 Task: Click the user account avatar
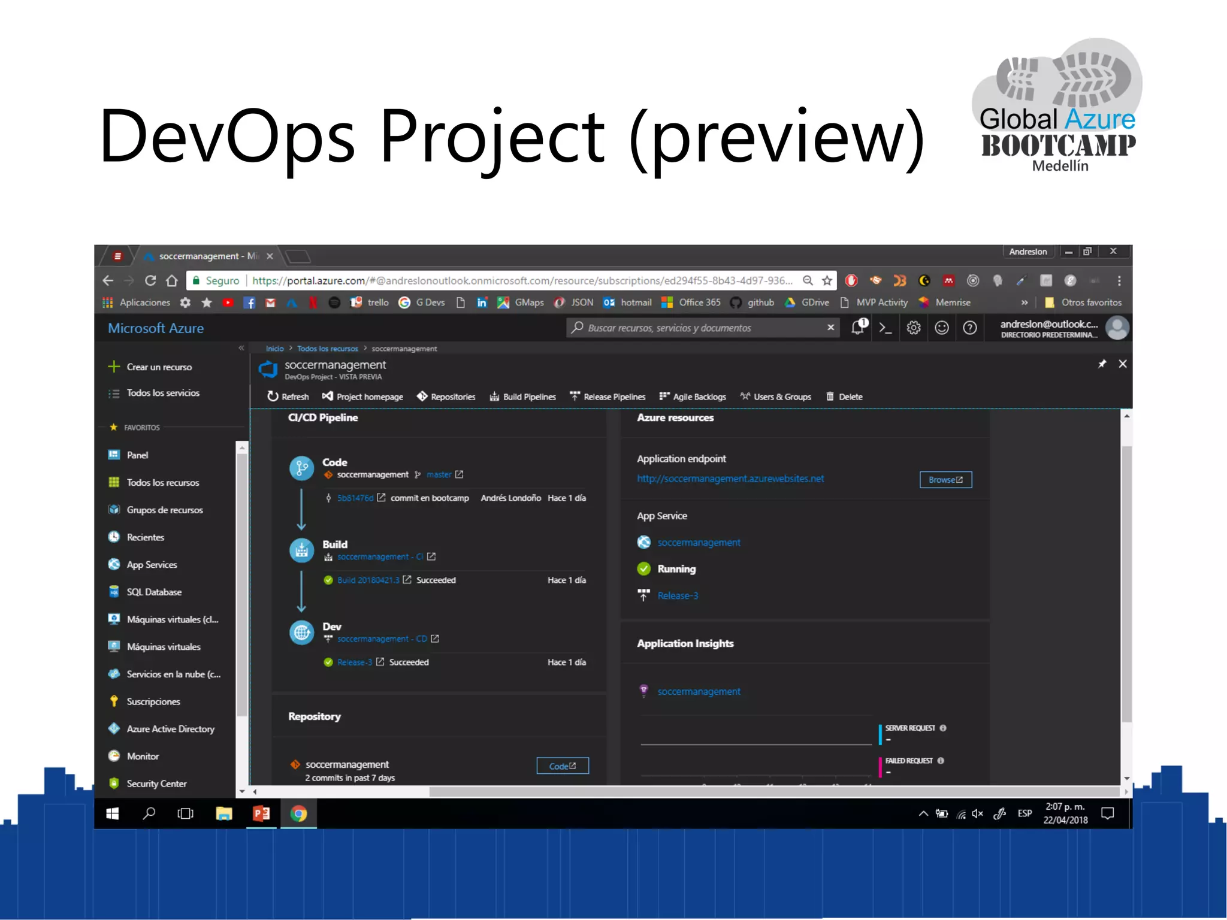pos(1117,328)
